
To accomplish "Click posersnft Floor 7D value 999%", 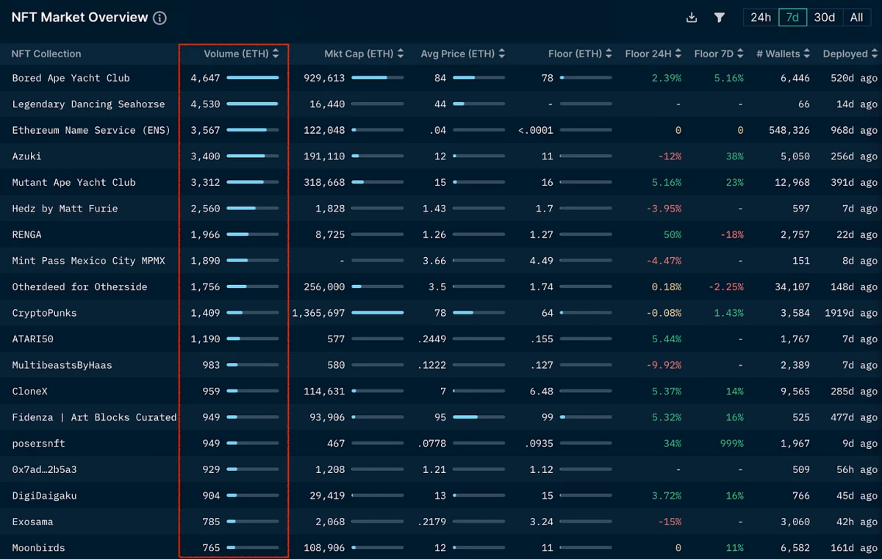I will click(x=731, y=444).
